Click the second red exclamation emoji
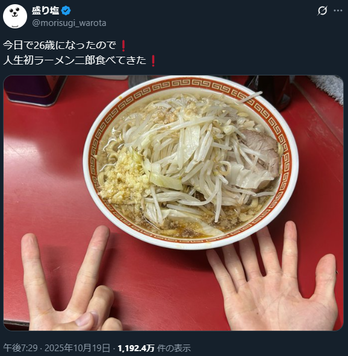 tap(153, 60)
